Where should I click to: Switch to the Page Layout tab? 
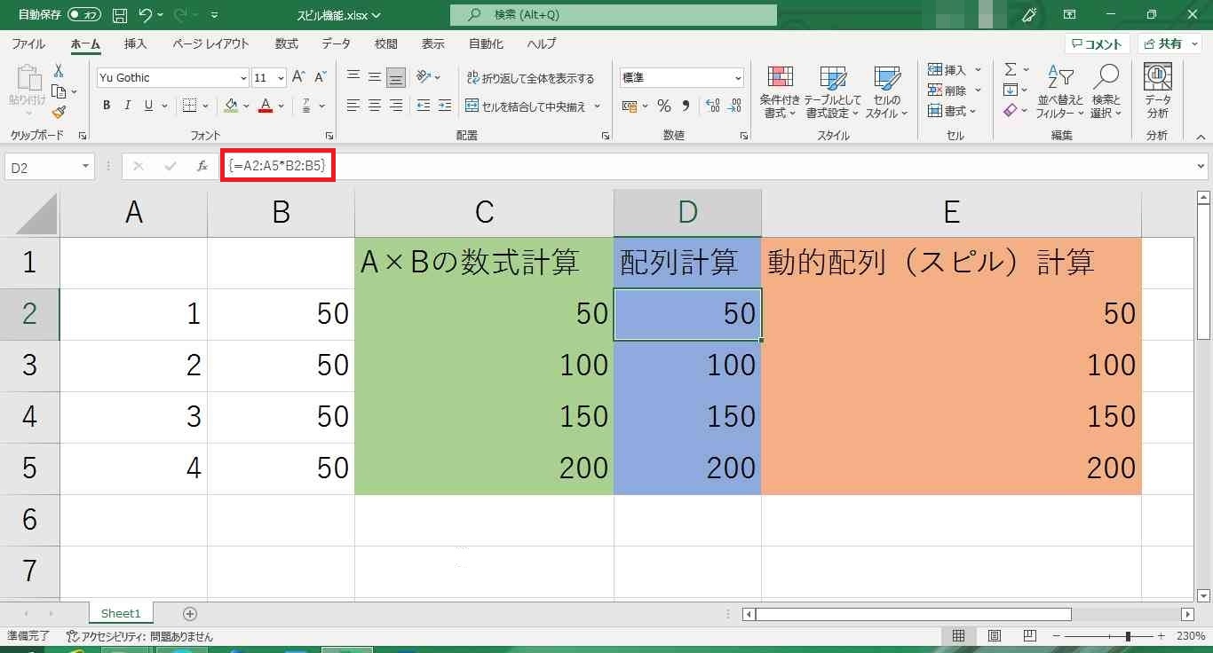point(210,43)
